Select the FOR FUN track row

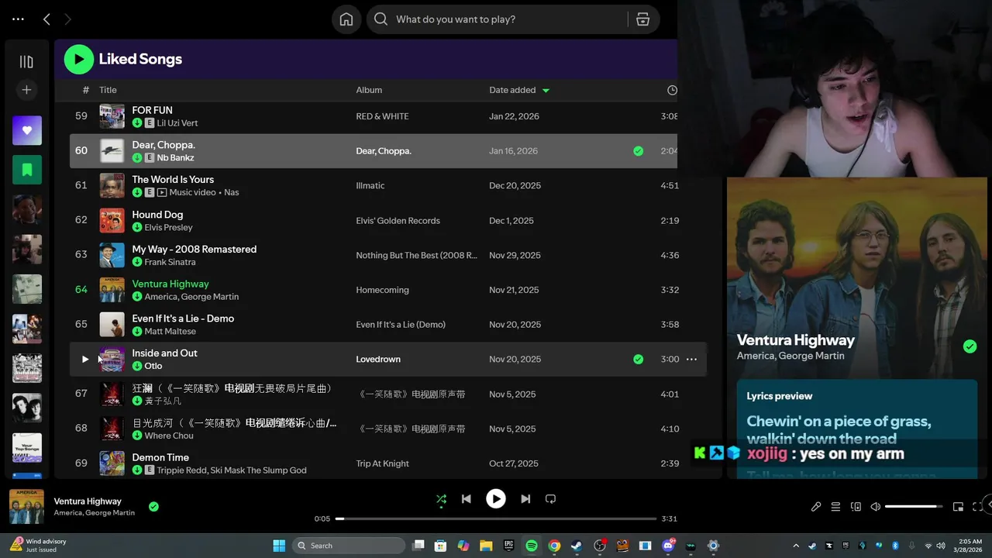[x=374, y=116]
